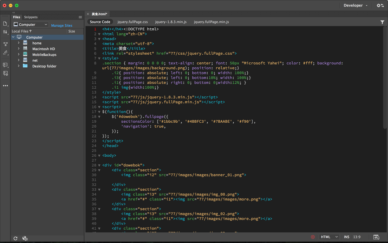Place cursor in the title 美食 text

pyautogui.click(x=122, y=49)
